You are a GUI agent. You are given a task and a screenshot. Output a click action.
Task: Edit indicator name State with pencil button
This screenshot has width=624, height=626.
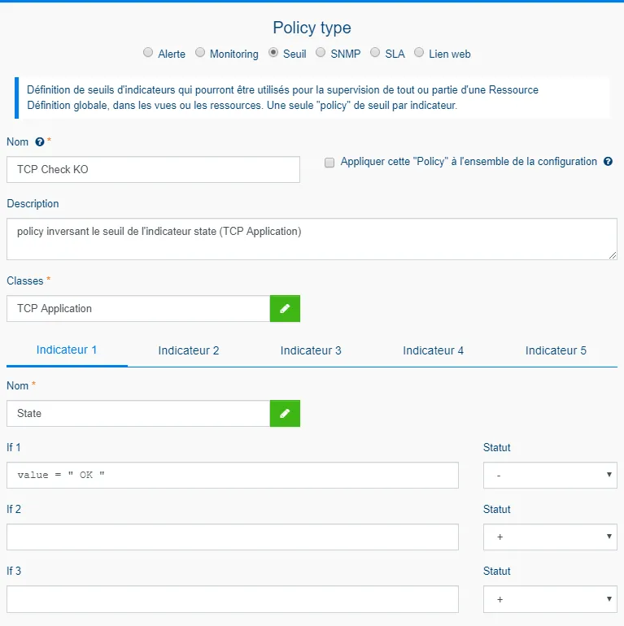[285, 414]
